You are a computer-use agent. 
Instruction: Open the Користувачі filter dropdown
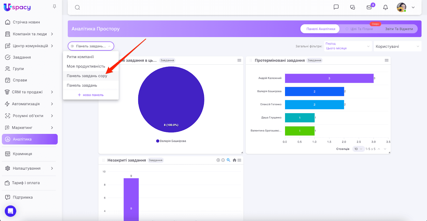click(x=397, y=46)
